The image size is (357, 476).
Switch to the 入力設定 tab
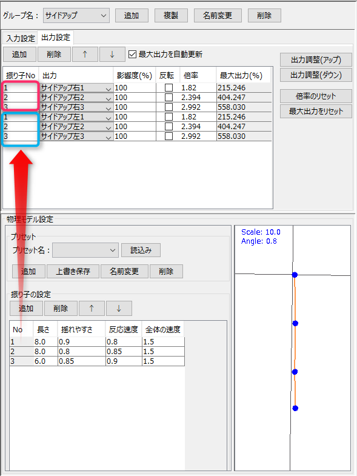coord(21,39)
